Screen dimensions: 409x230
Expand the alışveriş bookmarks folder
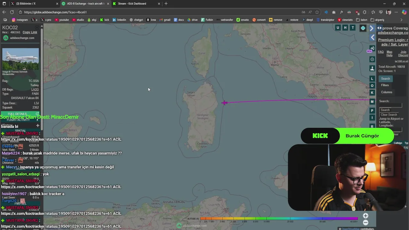tap(377, 20)
